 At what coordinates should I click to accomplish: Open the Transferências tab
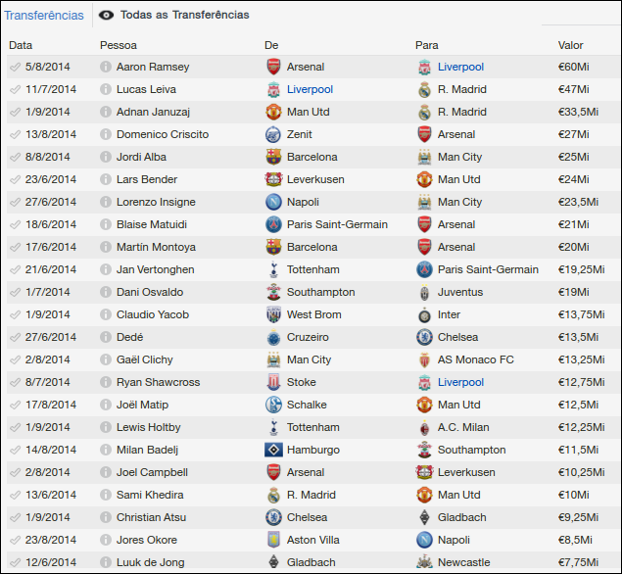point(44,16)
